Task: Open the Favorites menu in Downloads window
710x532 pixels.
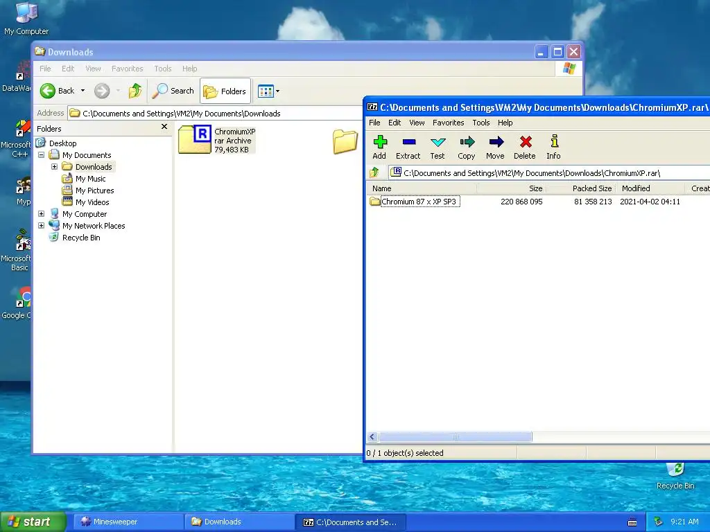Action: pyautogui.click(x=128, y=69)
